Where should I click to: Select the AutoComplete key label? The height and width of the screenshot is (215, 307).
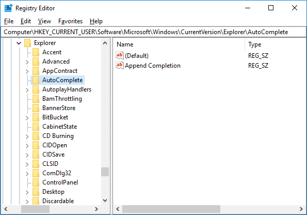62,80
